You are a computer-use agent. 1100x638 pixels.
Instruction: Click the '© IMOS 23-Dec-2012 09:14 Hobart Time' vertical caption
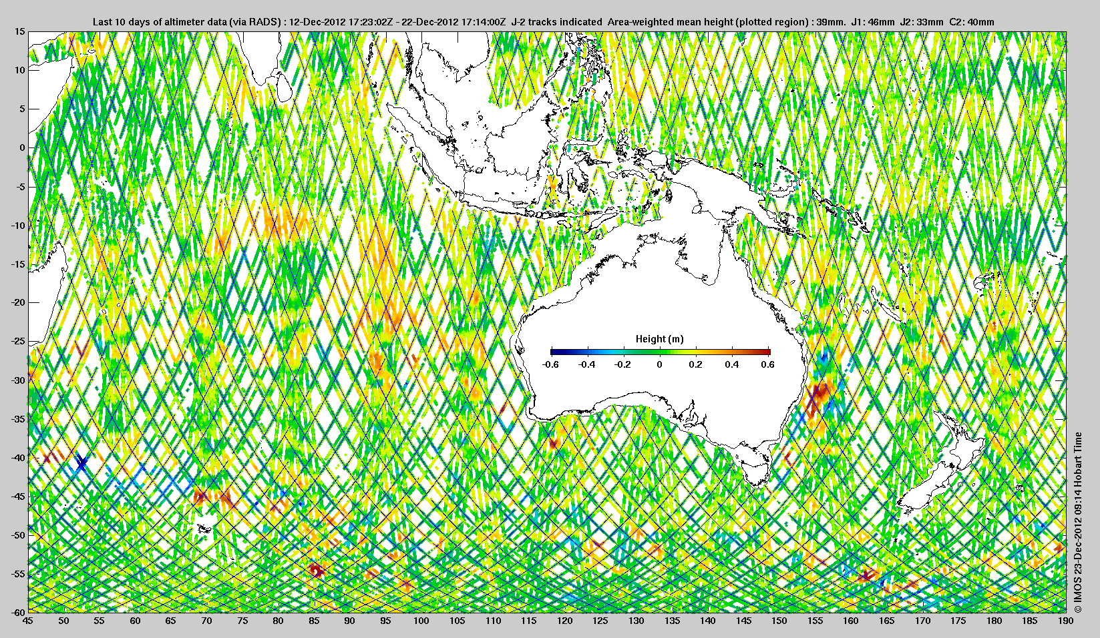coord(1077,523)
